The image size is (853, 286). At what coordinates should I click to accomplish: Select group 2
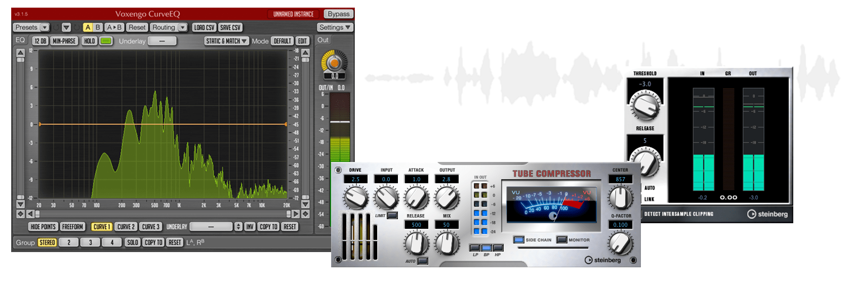[69, 242]
